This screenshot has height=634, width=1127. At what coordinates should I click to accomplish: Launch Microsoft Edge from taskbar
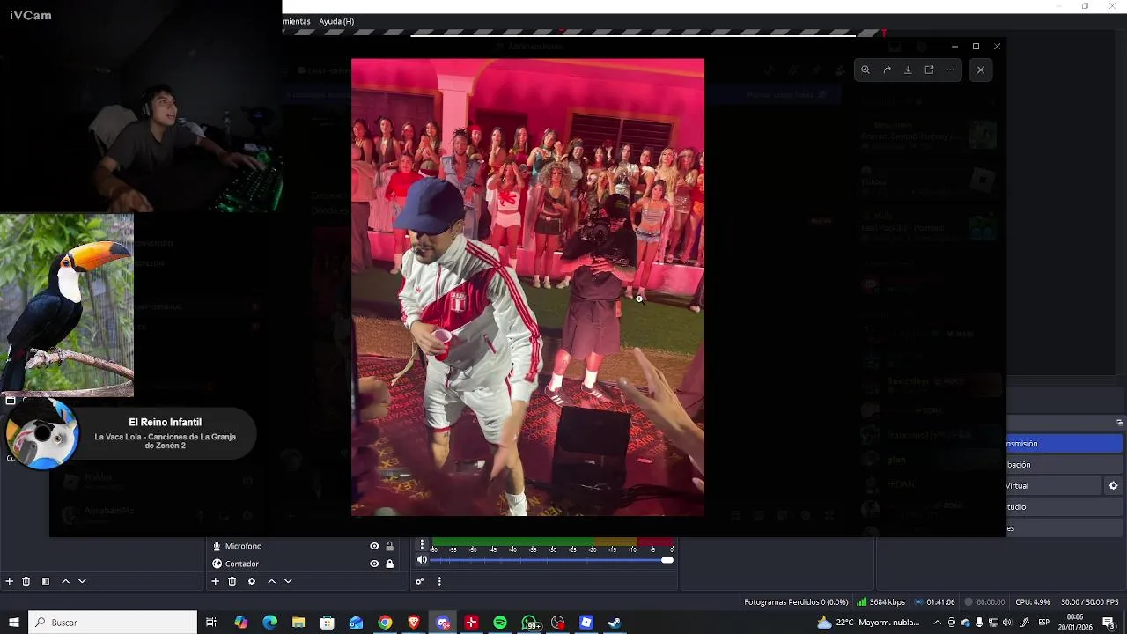pyautogui.click(x=269, y=623)
